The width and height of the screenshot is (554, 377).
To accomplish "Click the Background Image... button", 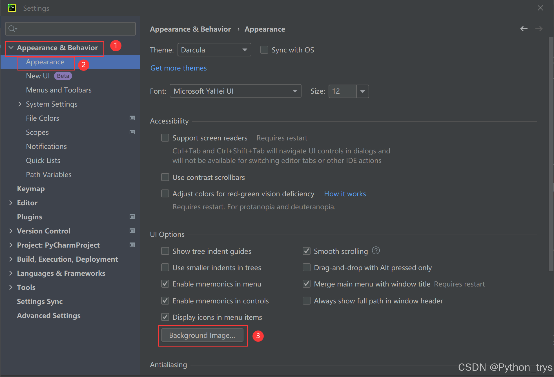I will click(202, 335).
